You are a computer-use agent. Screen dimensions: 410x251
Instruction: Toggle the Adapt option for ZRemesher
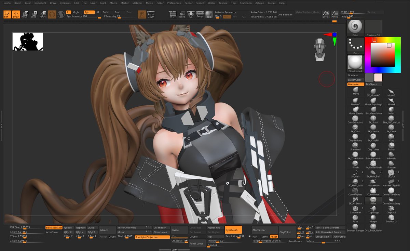[274, 237]
